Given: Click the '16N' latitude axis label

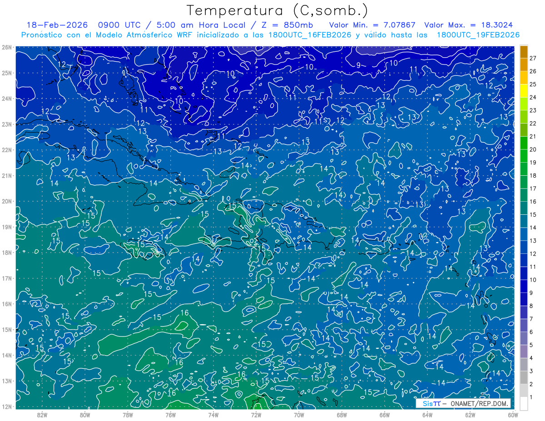Looking at the screenshot, I should [x=6, y=304].
